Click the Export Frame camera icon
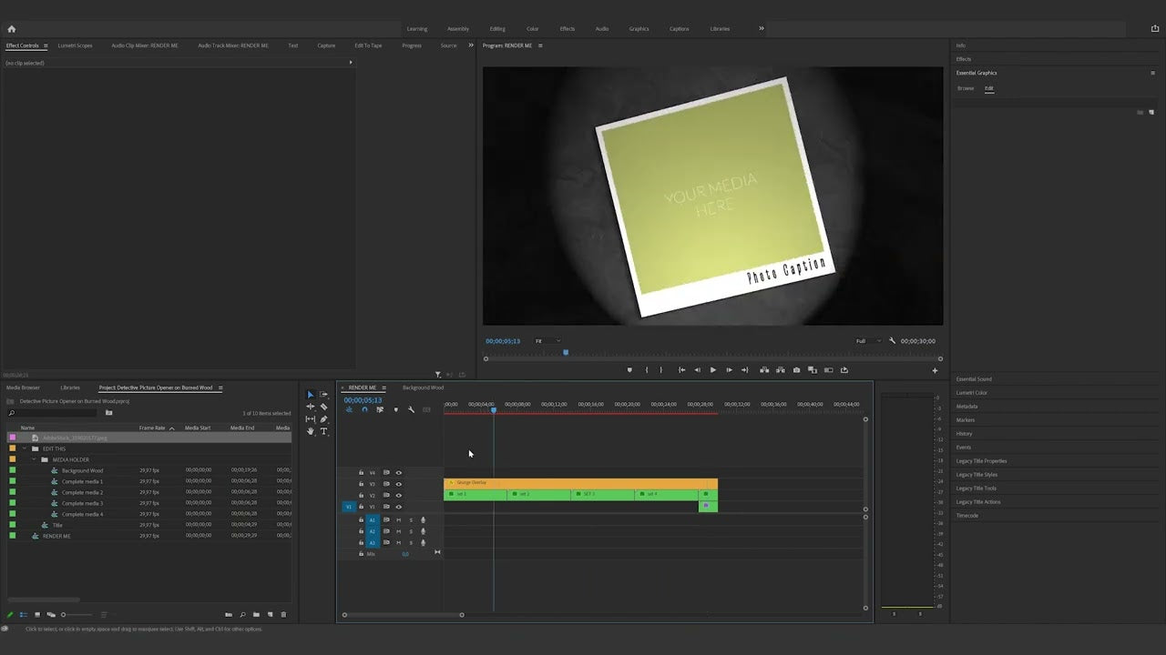Screen dimensions: 1166x655 pyautogui.click(x=796, y=370)
